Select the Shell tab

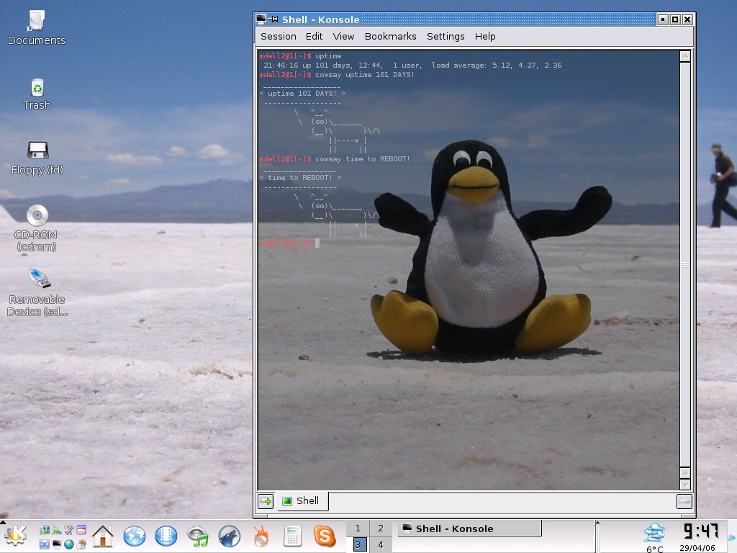pyautogui.click(x=302, y=500)
